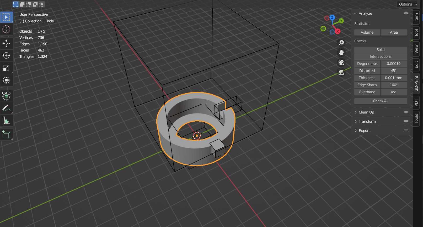
Task: Click the pan hand viewport icon
Action: pos(341,53)
